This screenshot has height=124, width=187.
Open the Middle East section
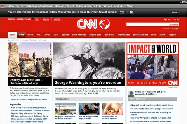(95, 35)
